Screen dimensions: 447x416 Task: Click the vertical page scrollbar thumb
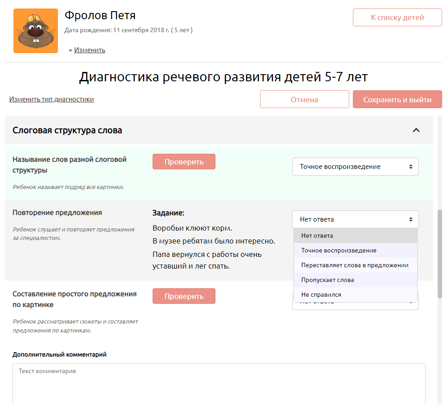(440, 254)
